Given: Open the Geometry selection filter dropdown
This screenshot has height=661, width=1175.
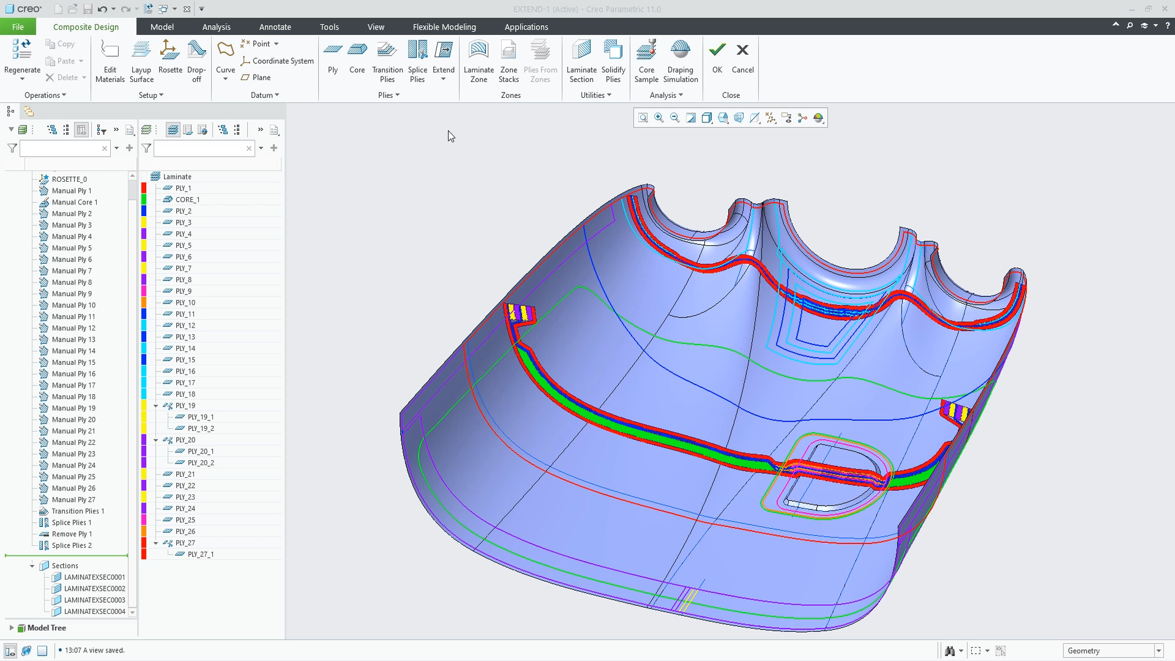Looking at the screenshot, I should [x=1158, y=651].
